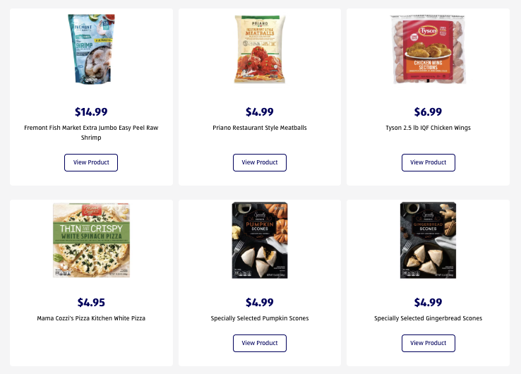The image size is (521, 374).
Task: Open Priano Restaurant Style Meatballs title link
Action: [259, 128]
